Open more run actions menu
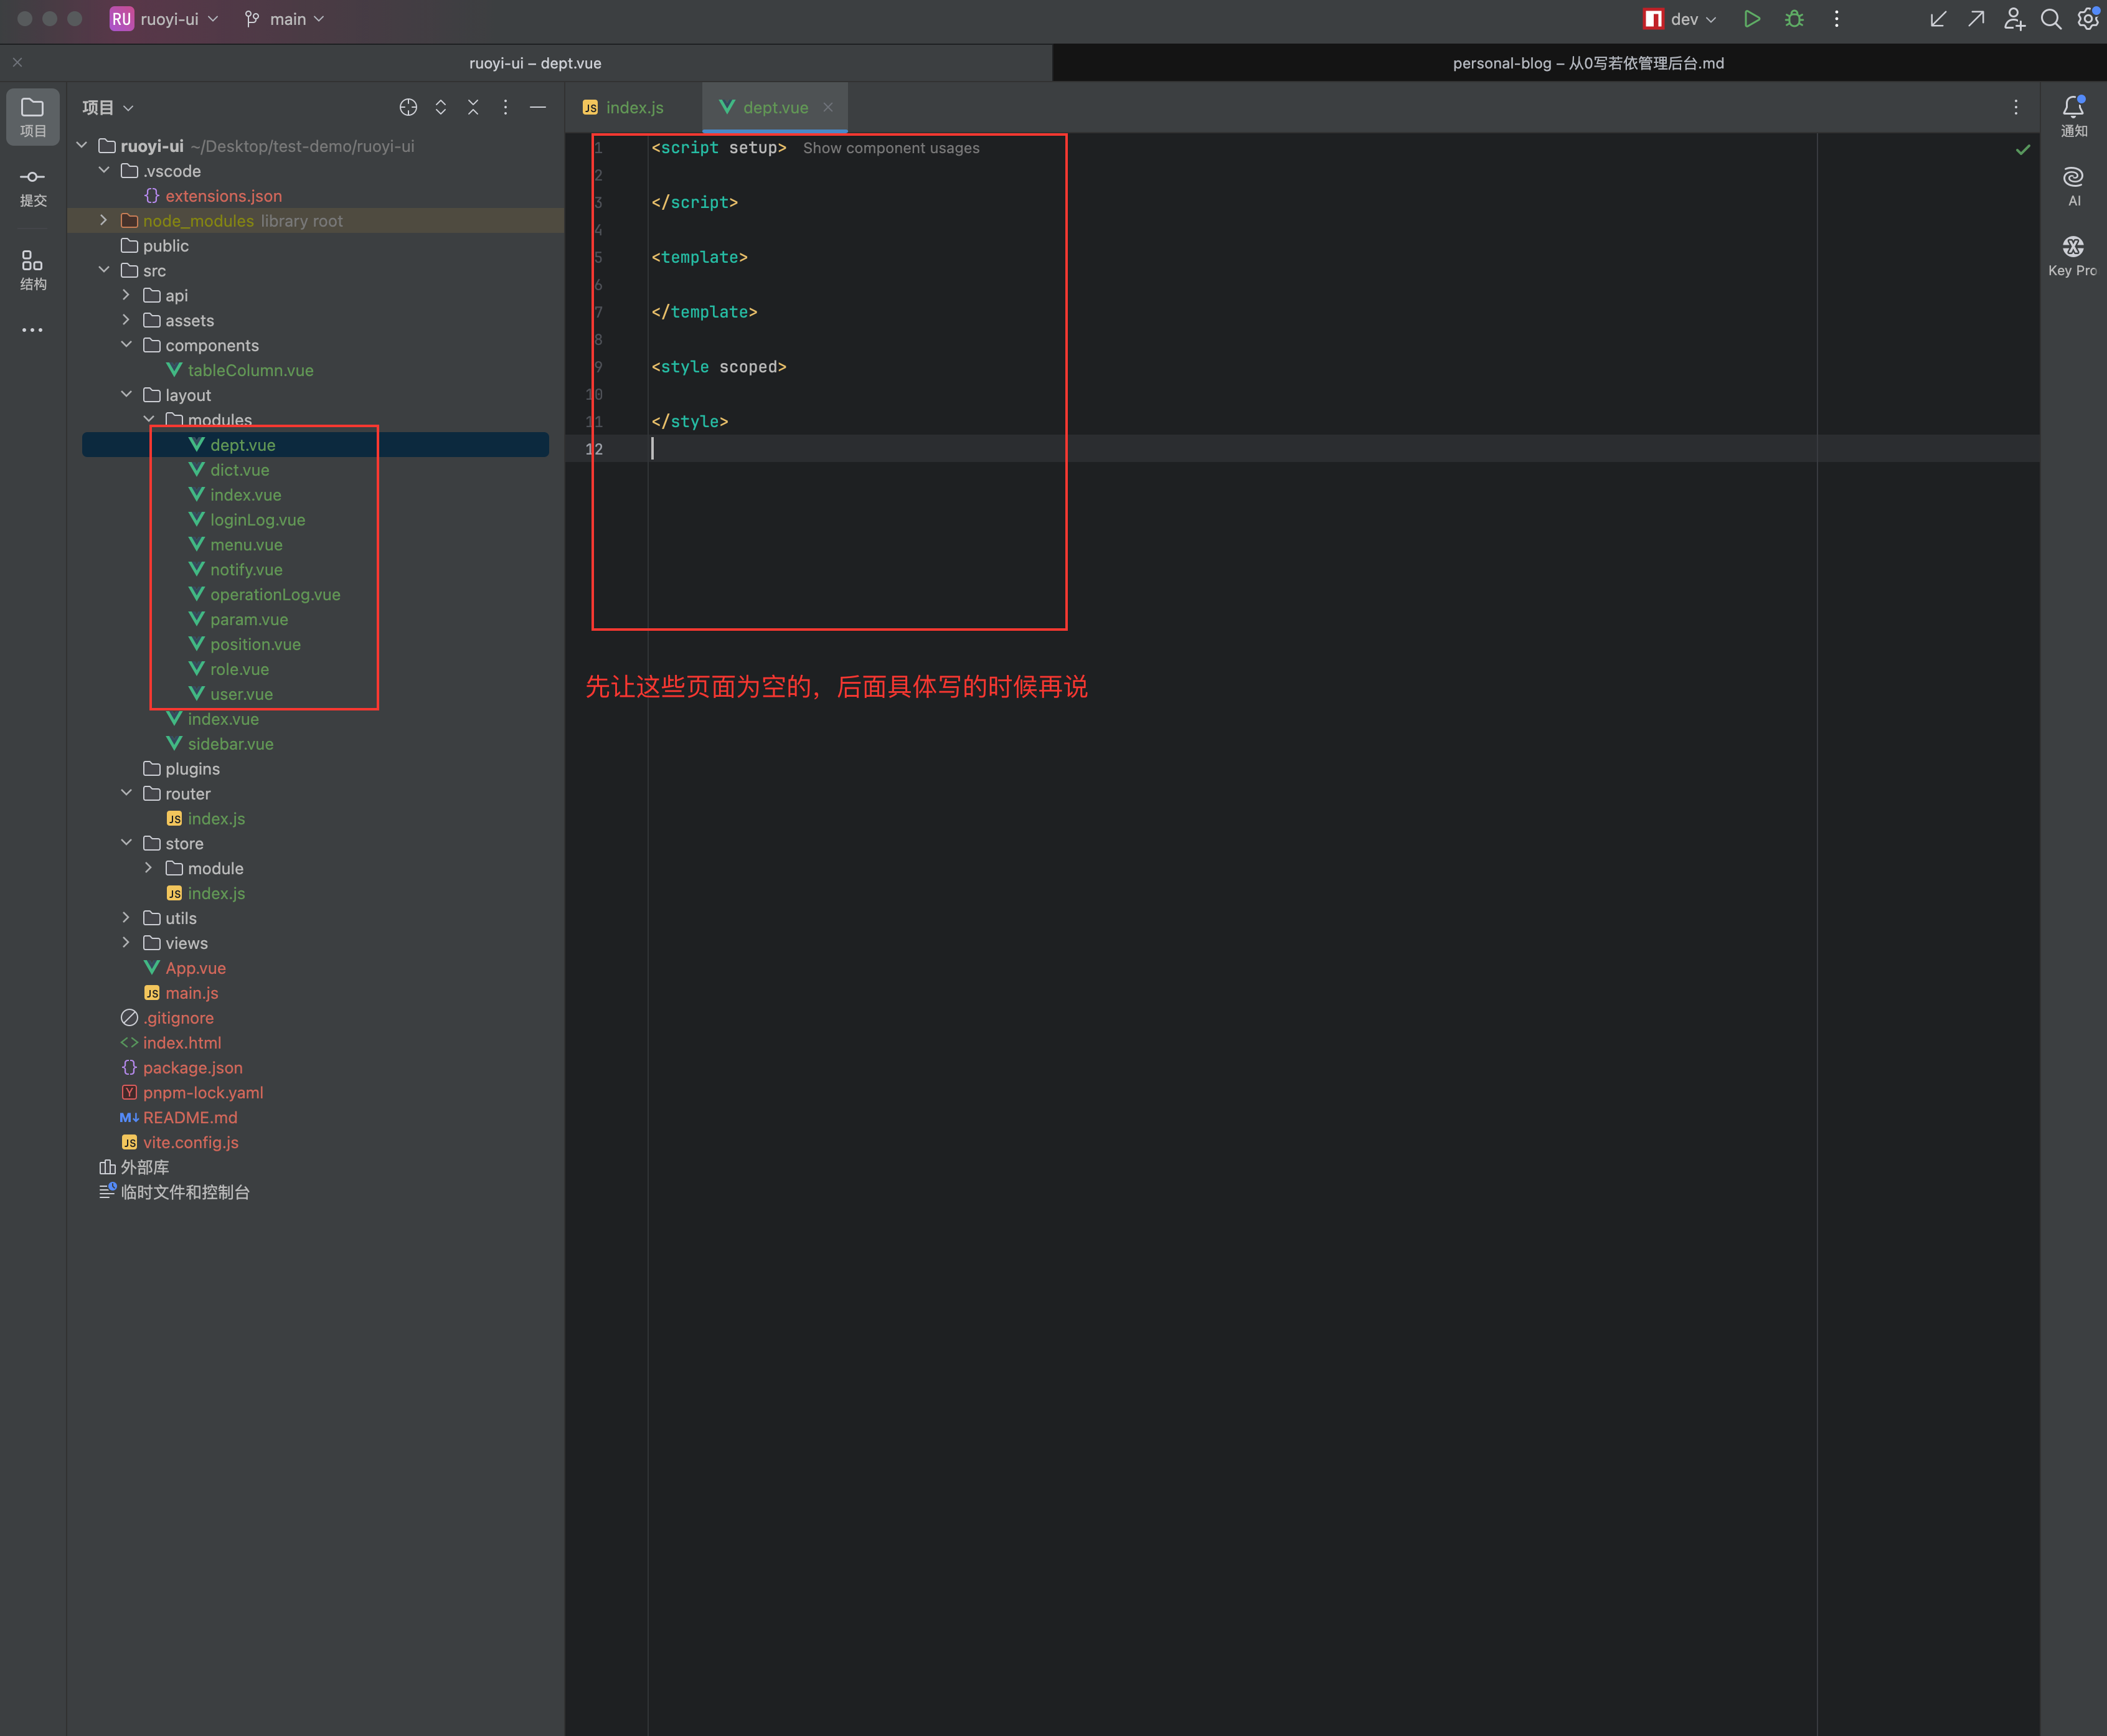The image size is (2107, 1736). [1836, 19]
